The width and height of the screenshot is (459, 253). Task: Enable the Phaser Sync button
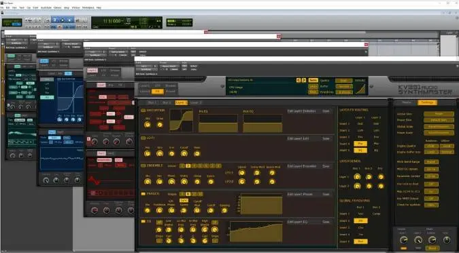click(x=184, y=200)
